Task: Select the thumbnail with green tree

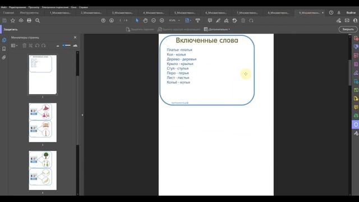Action: coord(43,171)
